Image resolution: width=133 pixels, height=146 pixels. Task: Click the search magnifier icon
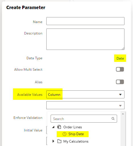pyautogui.click(x=113, y=119)
